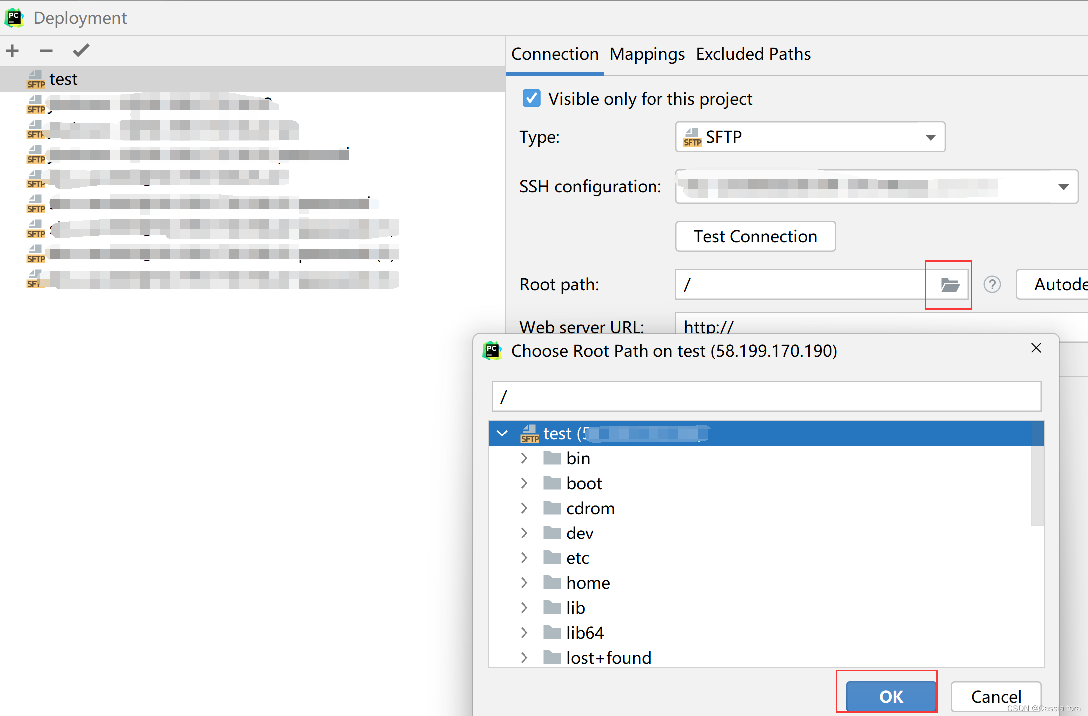Select the lib folder icon
Viewport: 1088px width, 716px height.
tap(552, 607)
